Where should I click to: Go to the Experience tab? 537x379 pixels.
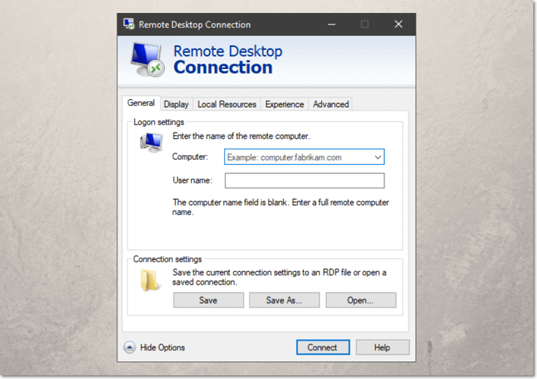[x=285, y=104]
